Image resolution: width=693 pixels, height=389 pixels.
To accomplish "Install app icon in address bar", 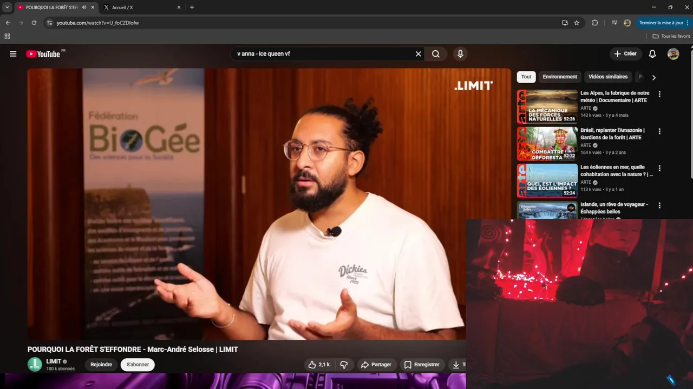I will (565, 23).
